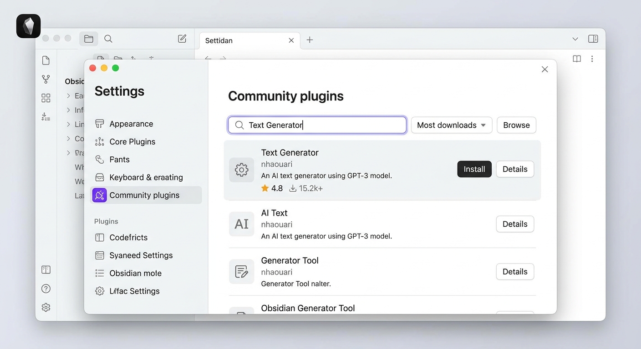Viewport: 641px width, 349px height.
Task: Click the paint roller icon beside Appearance
Action: coord(100,124)
